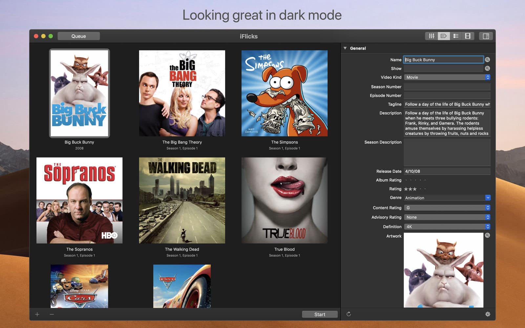
Task: Click the Start button
Action: tap(320, 315)
